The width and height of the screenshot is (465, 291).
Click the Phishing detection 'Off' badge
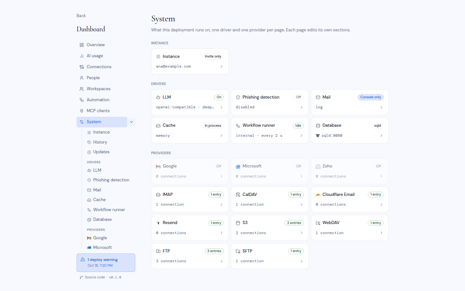pos(299,97)
